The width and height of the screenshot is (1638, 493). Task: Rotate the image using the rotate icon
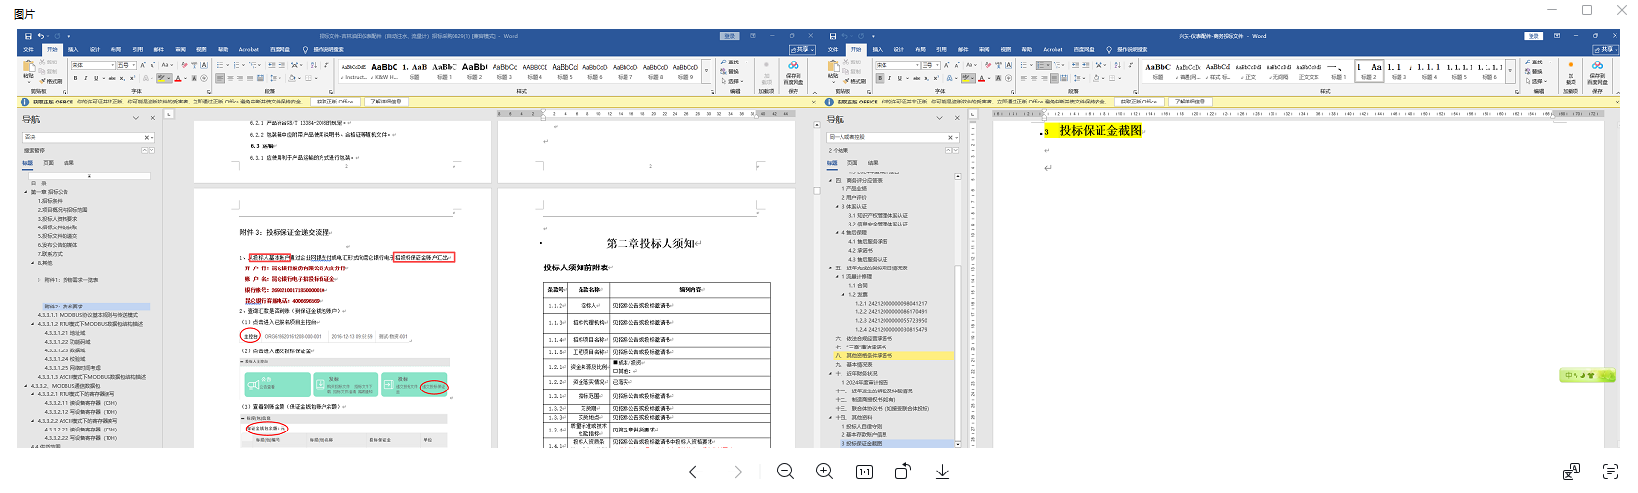point(903,472)
